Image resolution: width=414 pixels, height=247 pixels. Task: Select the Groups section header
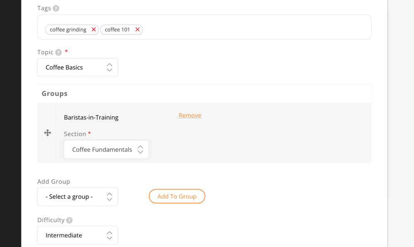click(x=54, y=94)
